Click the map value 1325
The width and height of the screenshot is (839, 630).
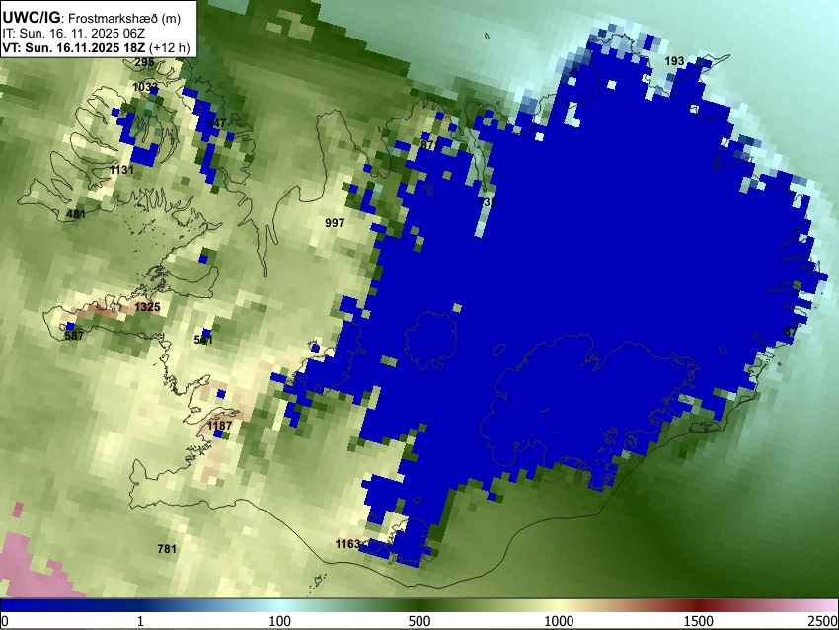(147, 307)
